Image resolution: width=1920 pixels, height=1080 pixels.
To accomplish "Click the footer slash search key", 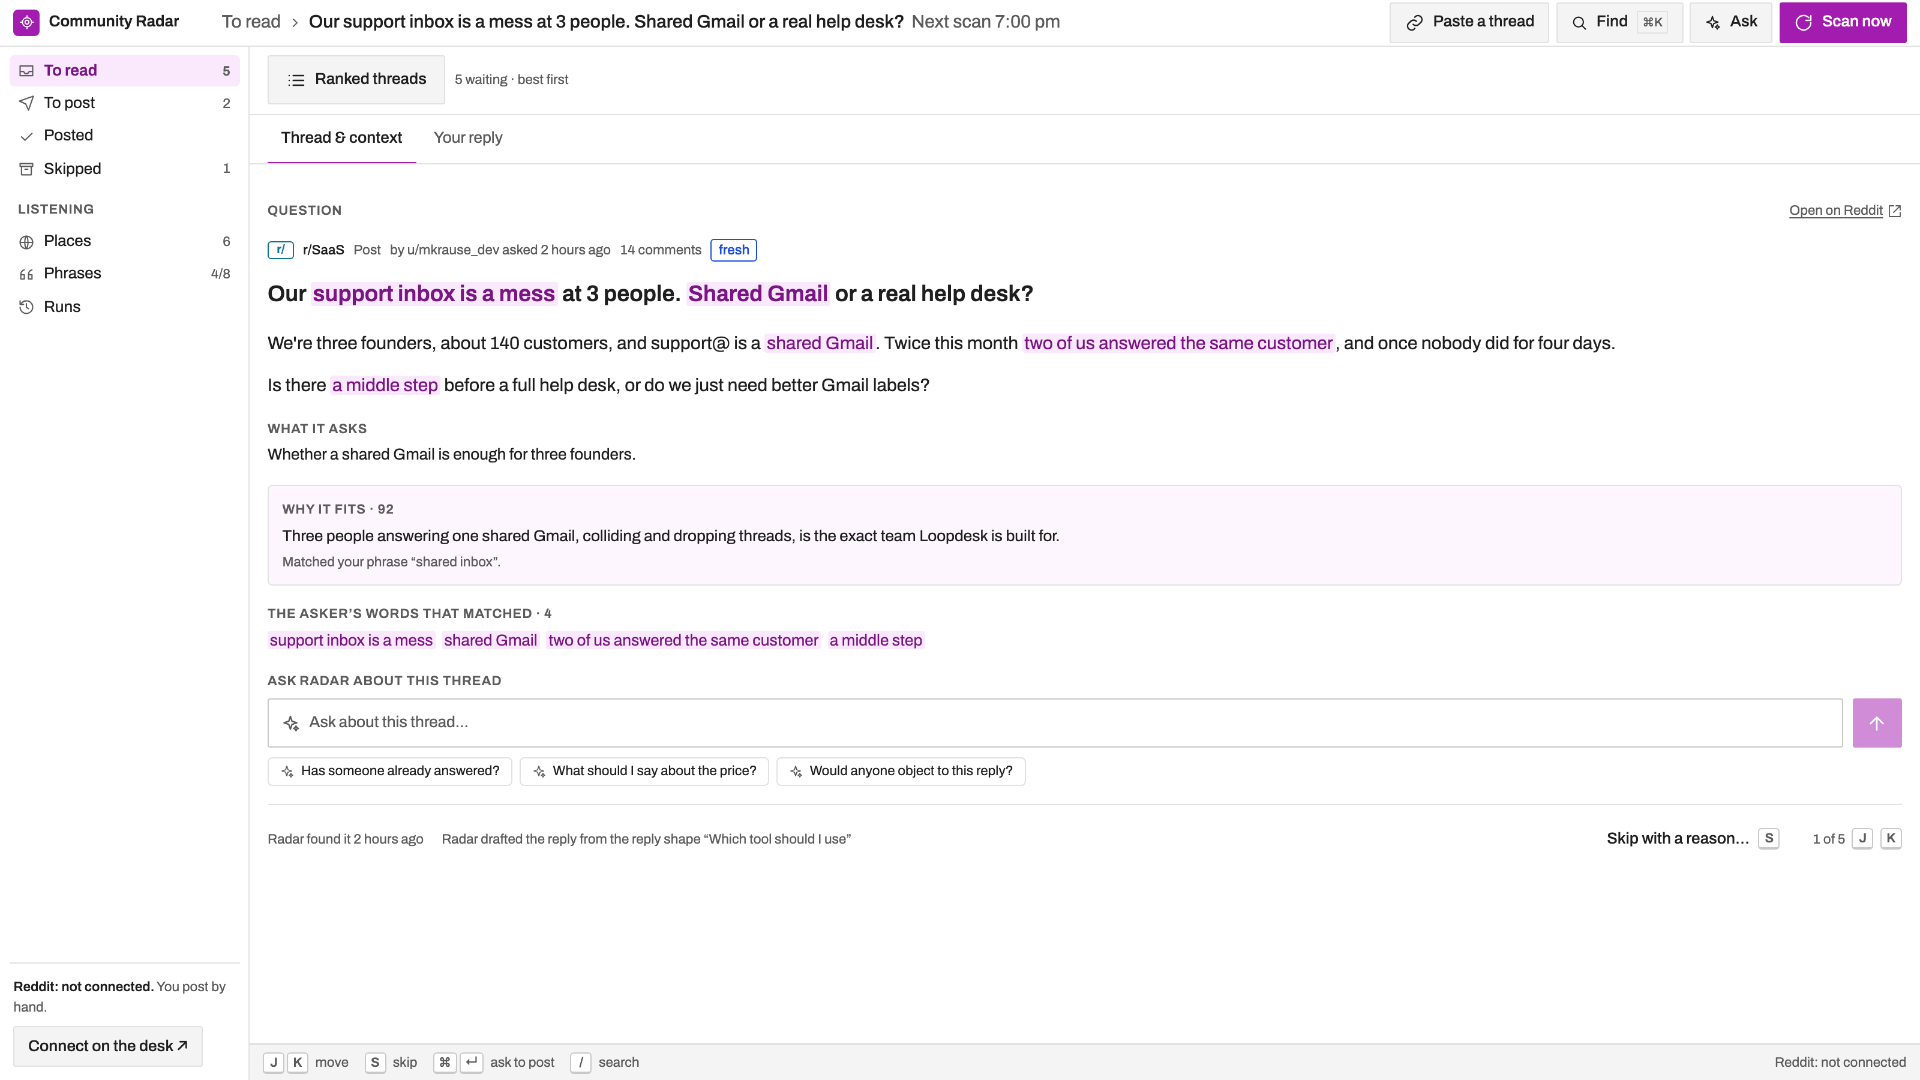I will [581, 1062].
